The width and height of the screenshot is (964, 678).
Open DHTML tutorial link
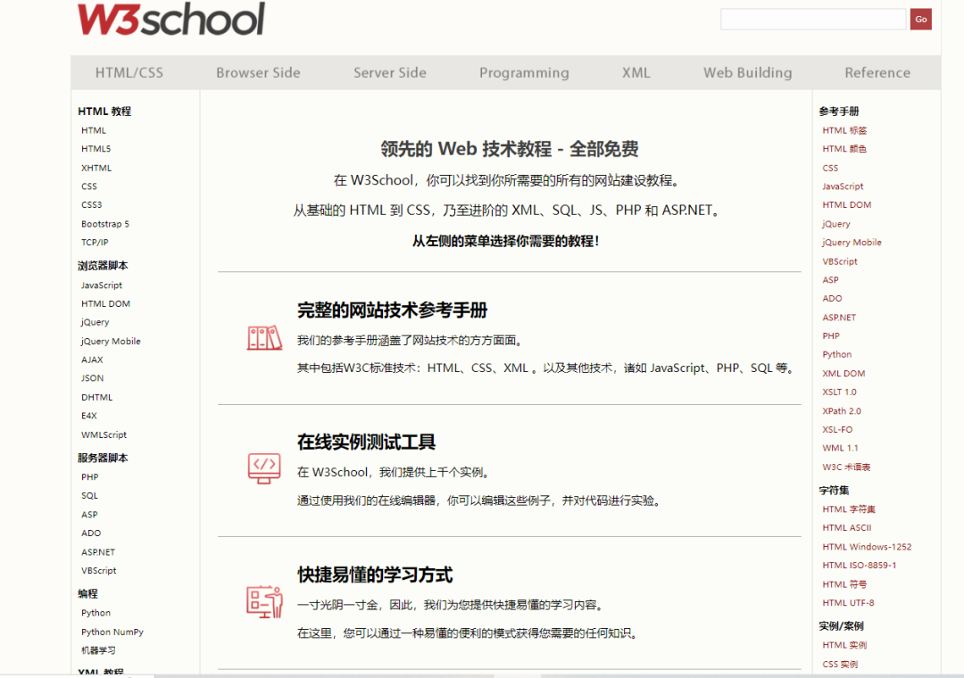pyautogui.click(x=97, y=397)
